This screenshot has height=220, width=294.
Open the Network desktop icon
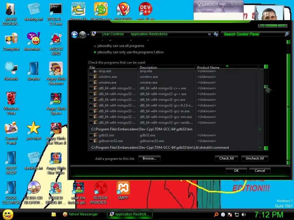pyautogui.click(x=11, y=71)
